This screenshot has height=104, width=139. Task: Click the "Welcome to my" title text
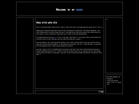(65, 10)
